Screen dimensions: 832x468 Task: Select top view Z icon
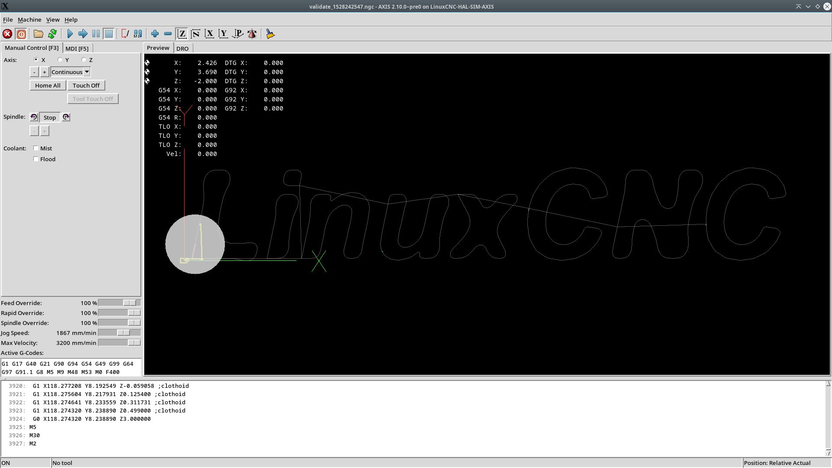(x=182, y=34)
